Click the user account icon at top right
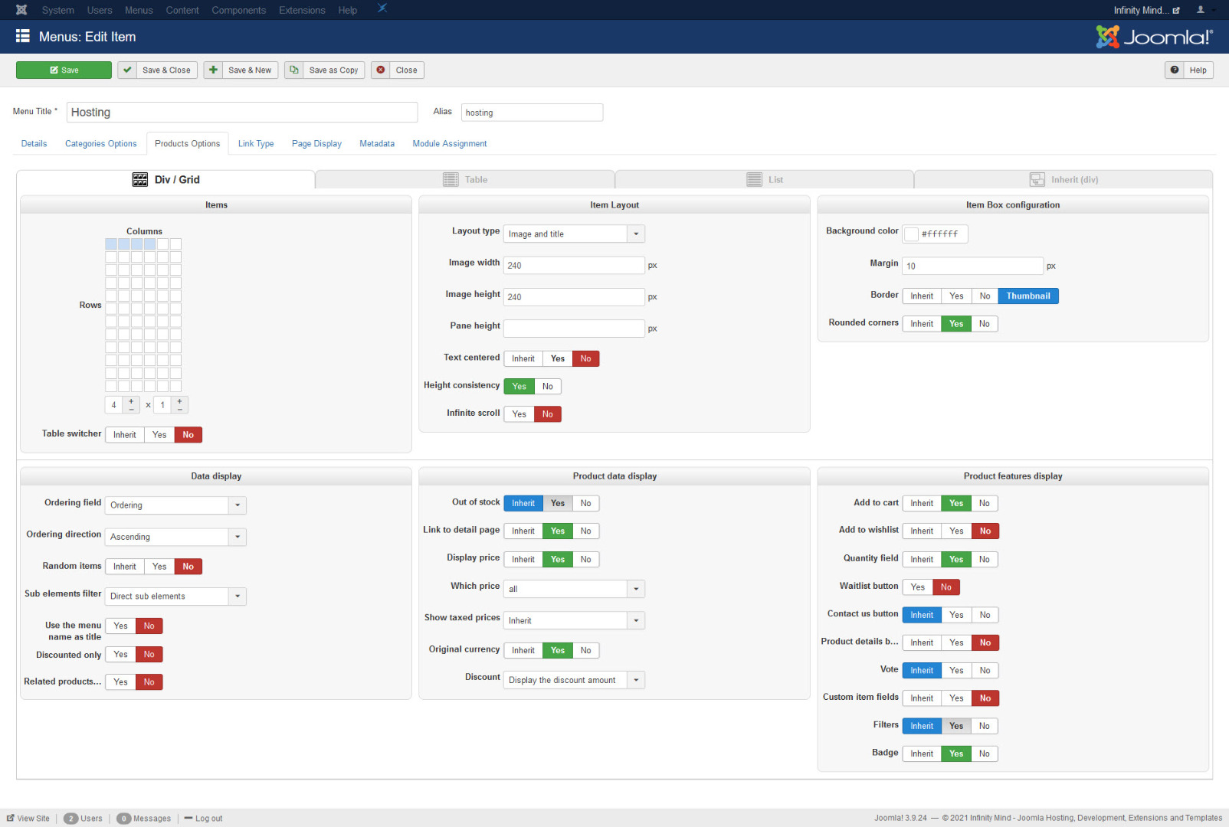This screenshot has height=827, width=1229. click(x=1201, y=10)
